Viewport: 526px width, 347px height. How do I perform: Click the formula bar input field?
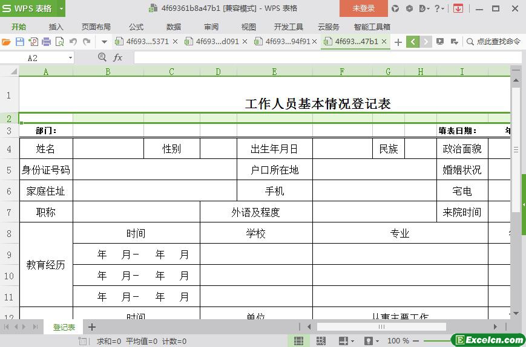tap(327, 58)
